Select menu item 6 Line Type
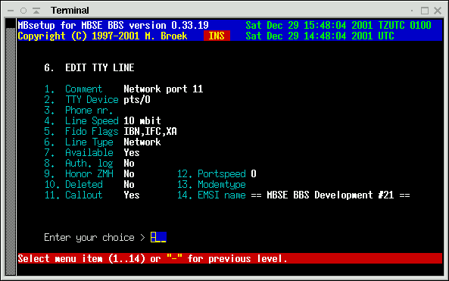The height and width of the screenshot is (281, 449). (79, 142)
